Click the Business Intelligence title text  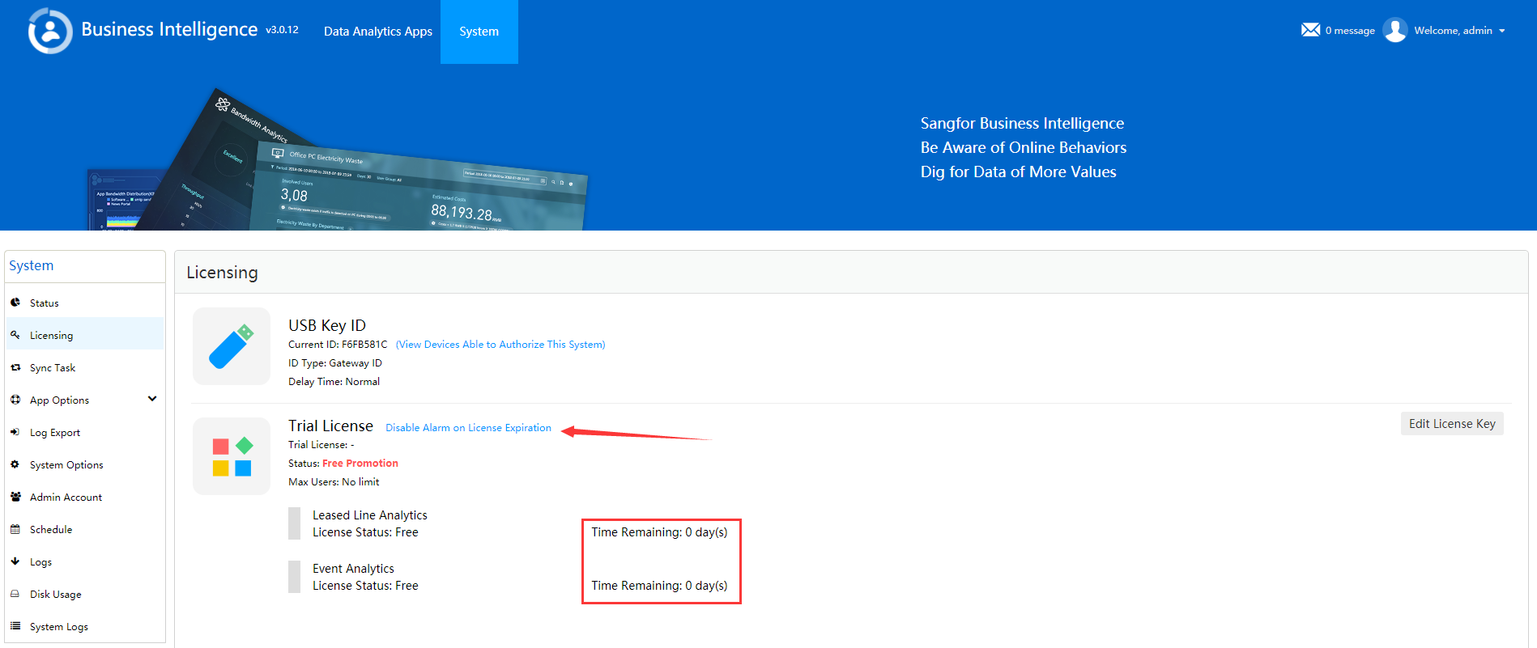point(169,29)
